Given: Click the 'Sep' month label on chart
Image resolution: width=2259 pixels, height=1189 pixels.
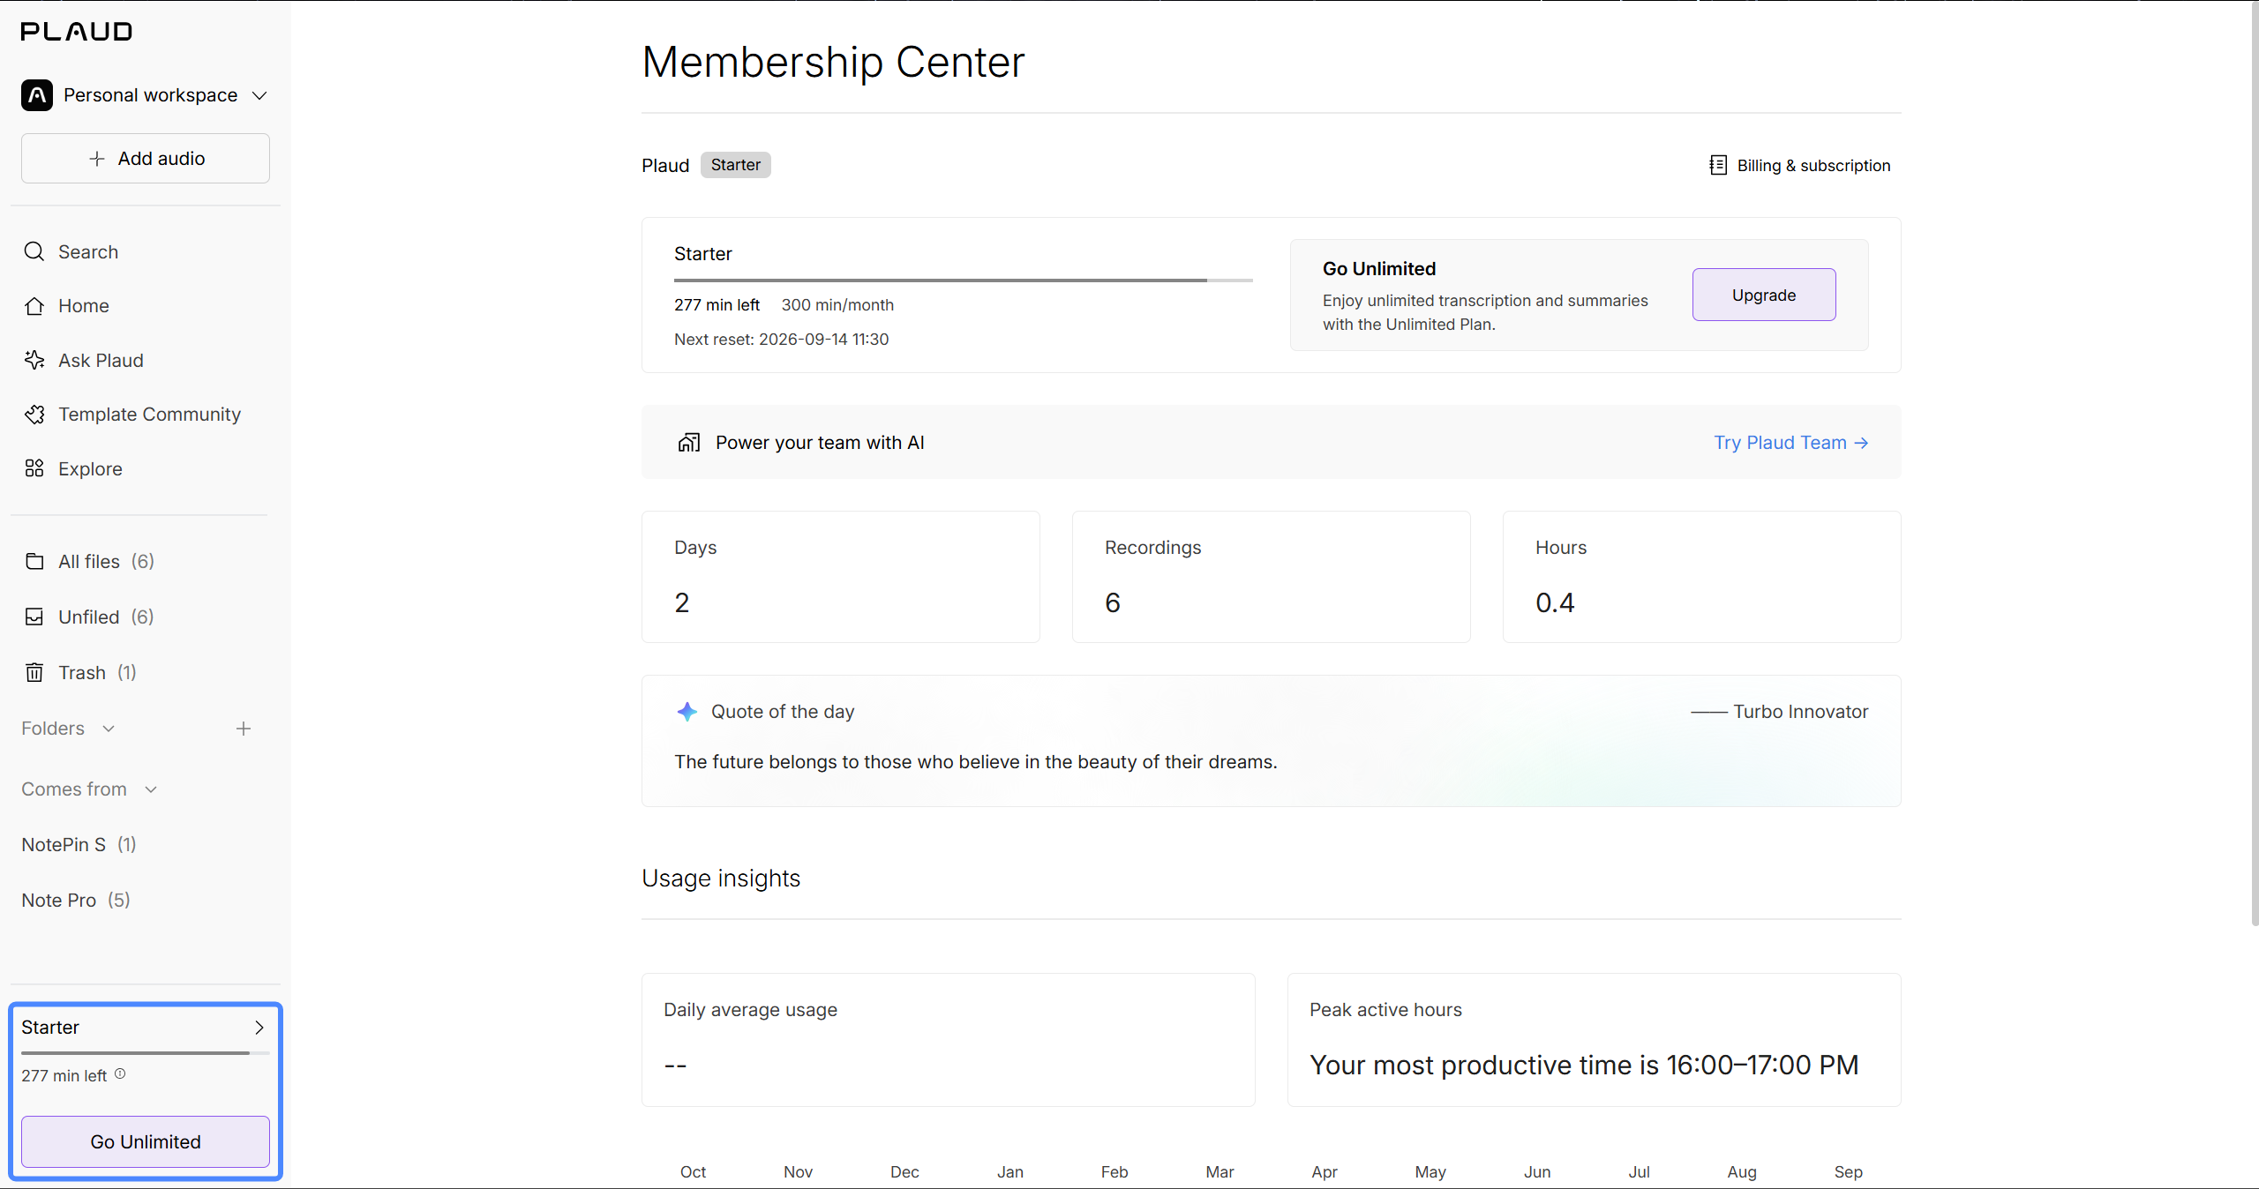Looking at the screenshot, I should [1848, 1172].
